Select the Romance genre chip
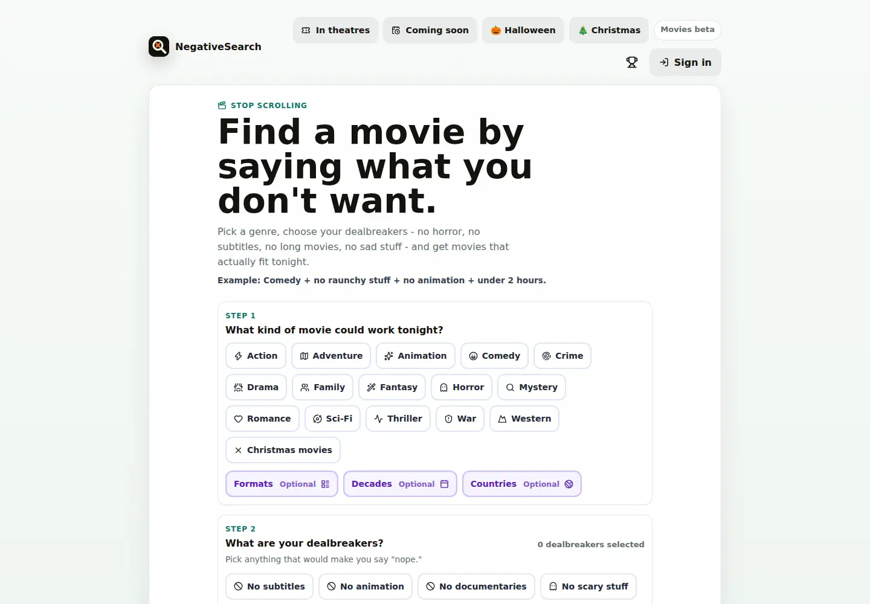The width and height of the screenshot is (870, 604). coord(262,419)
